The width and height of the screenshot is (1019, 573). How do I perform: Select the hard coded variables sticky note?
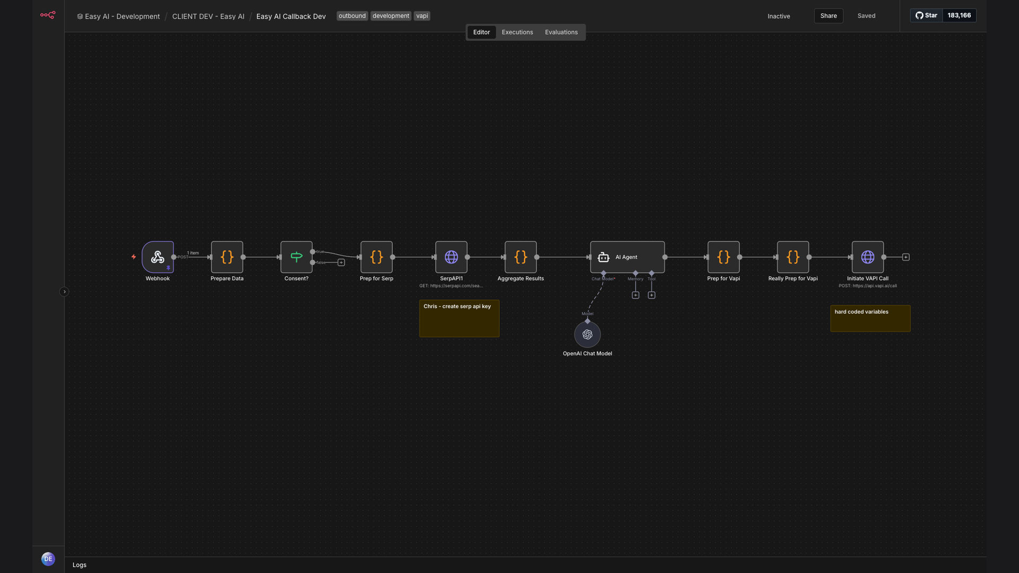[x=870, y=318]
